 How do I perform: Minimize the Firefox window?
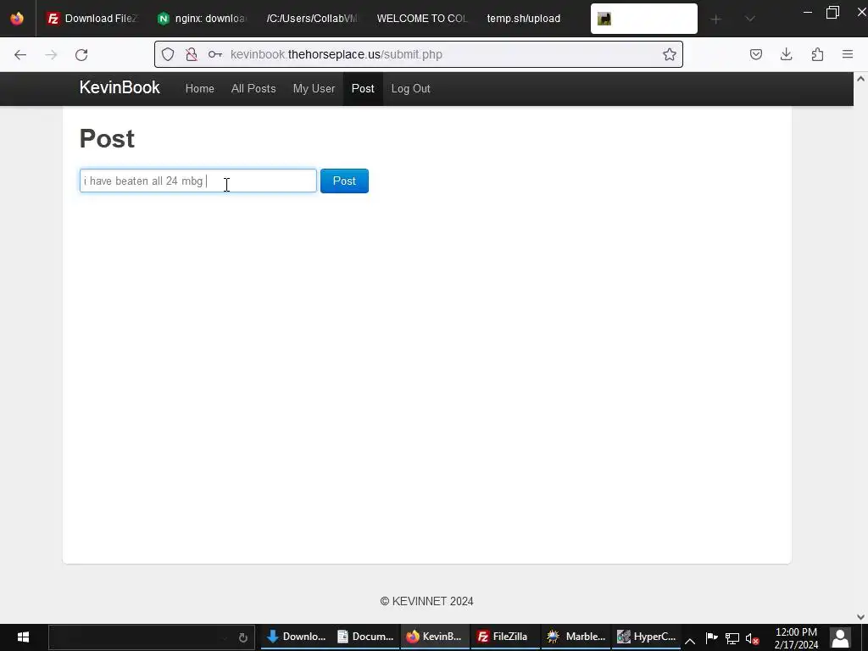[x=808, y=12]
